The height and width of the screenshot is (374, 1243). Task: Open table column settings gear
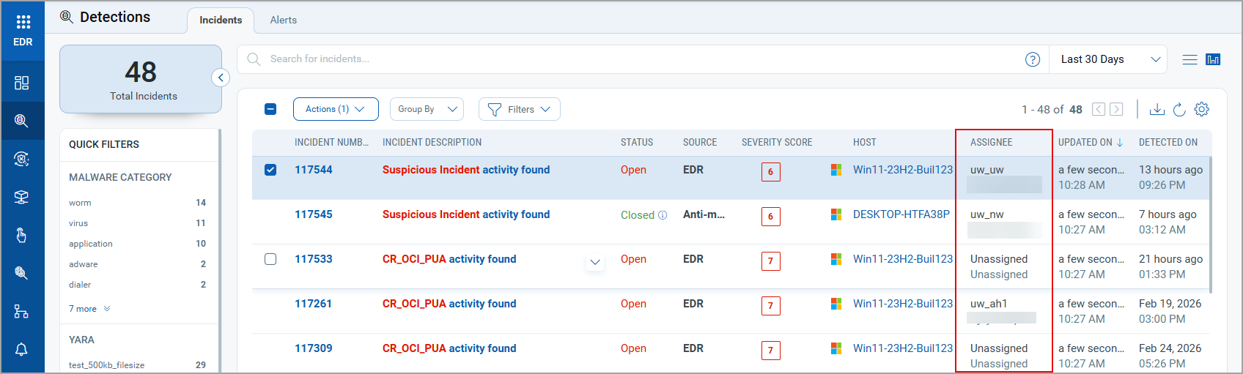(1202, 109)
